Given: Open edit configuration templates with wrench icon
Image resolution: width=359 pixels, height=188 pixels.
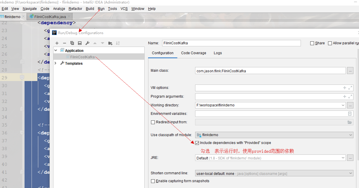Looking at the screenshot, I should tap(87, 43).
